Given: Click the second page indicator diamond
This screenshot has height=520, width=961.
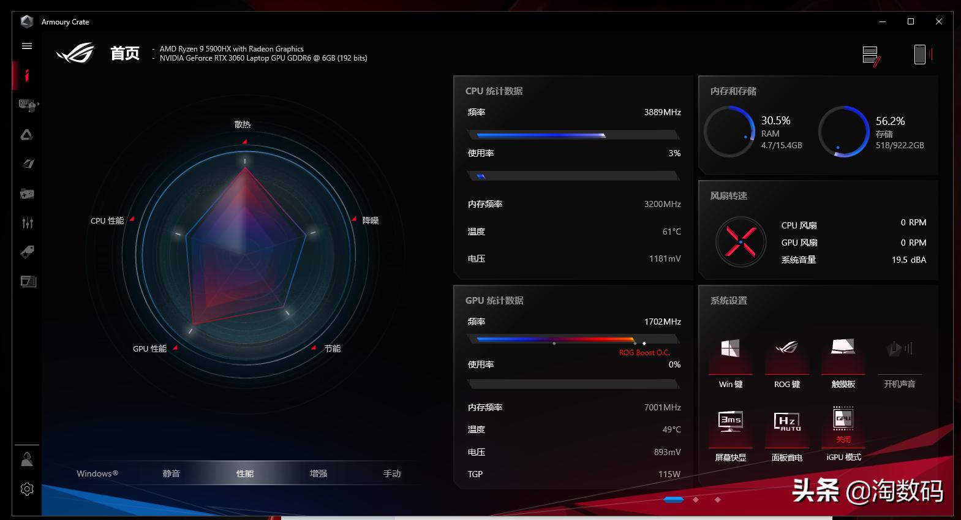Looking at the screenshot, I should (x=696, y=500).
